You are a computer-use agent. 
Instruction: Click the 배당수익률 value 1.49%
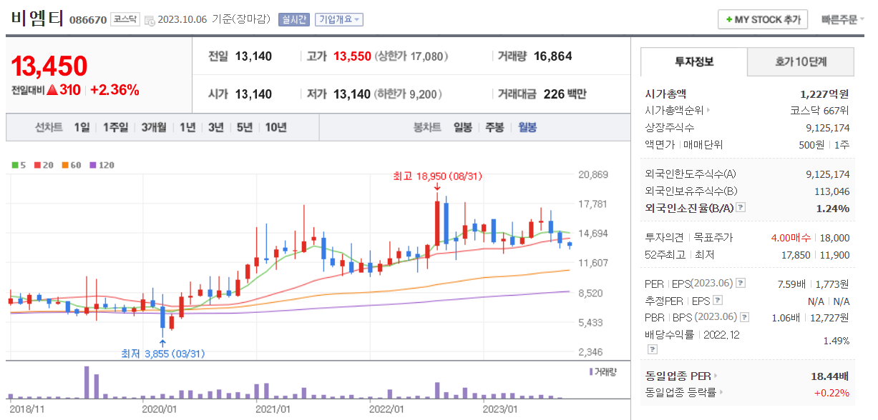coord(836,340)
